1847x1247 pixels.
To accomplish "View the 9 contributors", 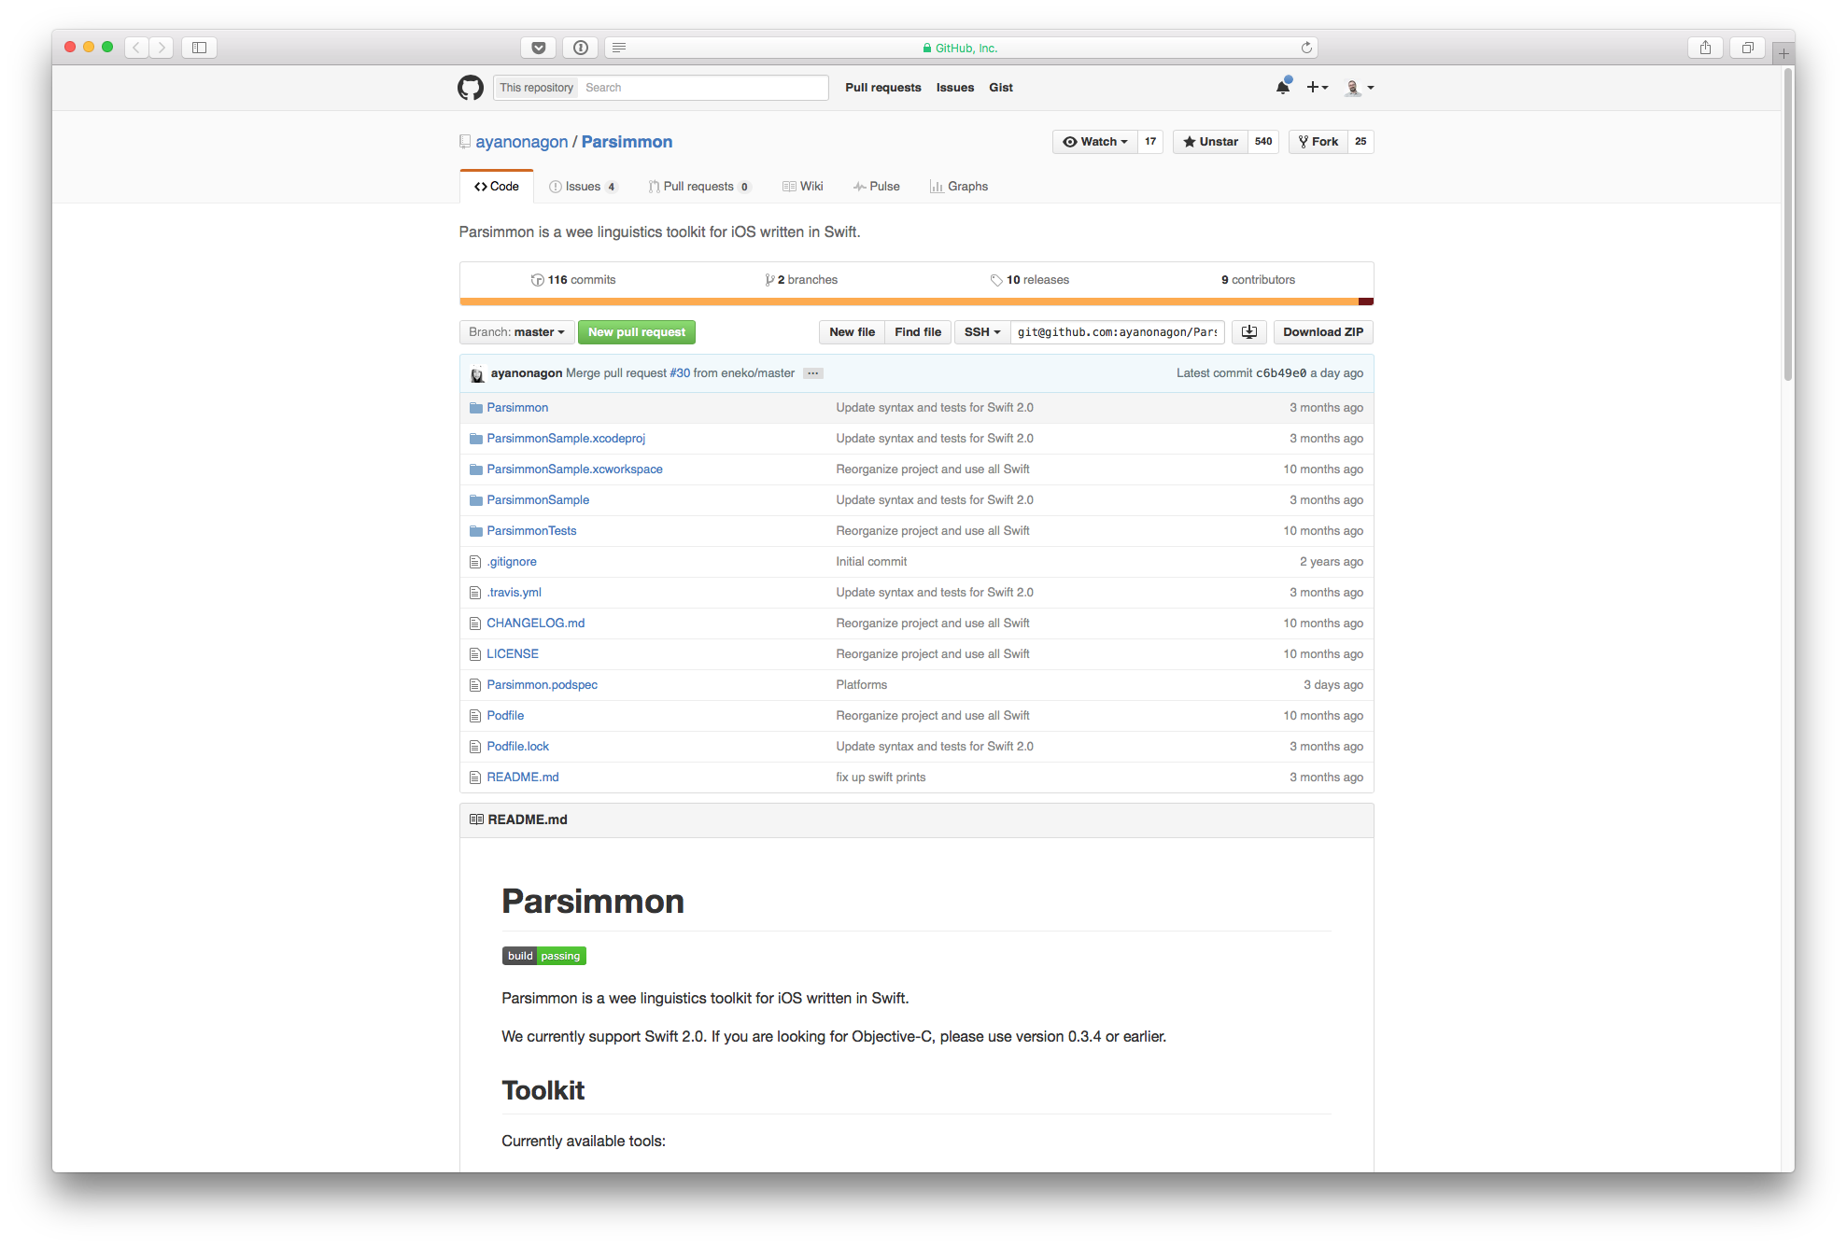I will [1258, 280].
